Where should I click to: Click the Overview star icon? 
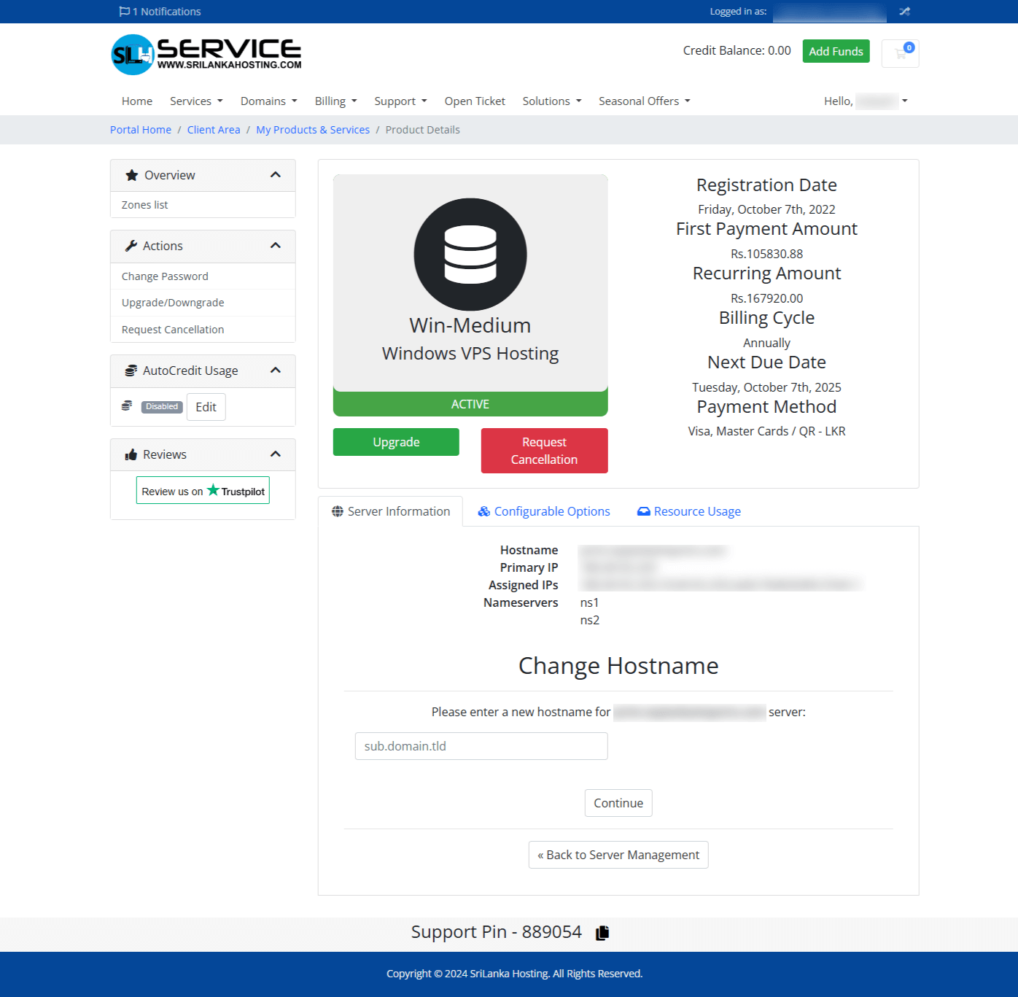pos(132,175)
